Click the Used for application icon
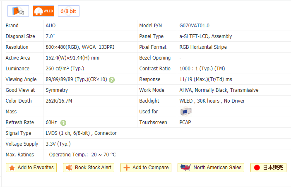The image size is (291, 187). 186,111
